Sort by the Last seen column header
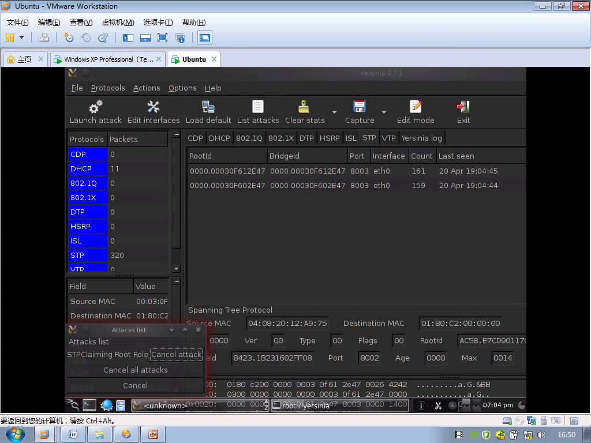Viewport: 591px width, 443px height. point(481,156)
